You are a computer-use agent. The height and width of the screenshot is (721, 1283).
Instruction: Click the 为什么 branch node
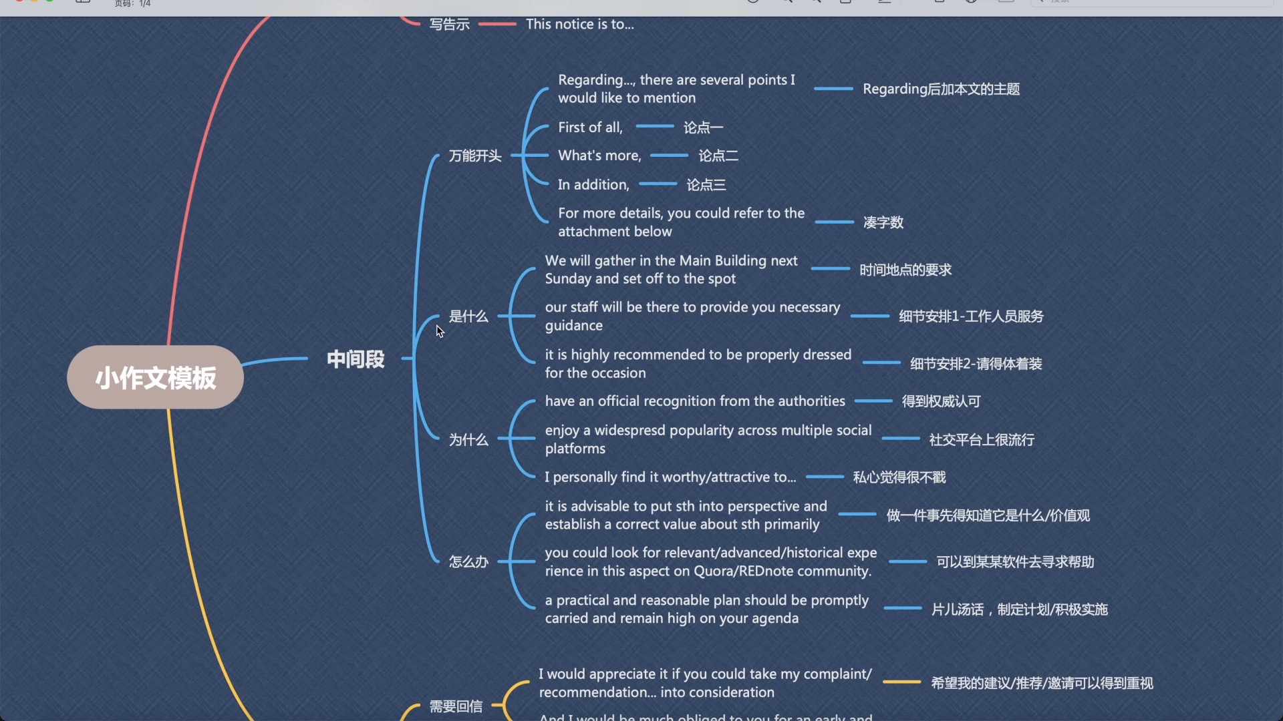pyautogui.click(x=468, y=439)
